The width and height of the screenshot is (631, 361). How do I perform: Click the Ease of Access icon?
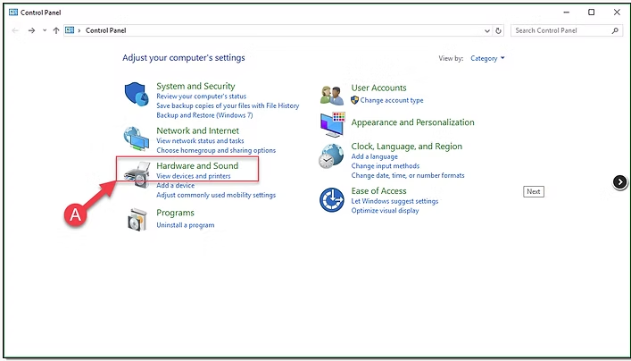(x=332, y=198)
